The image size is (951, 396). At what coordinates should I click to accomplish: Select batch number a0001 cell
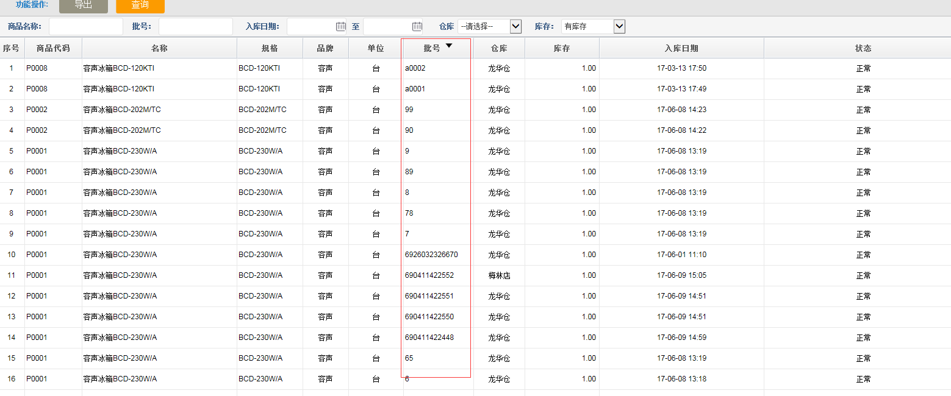415,89
